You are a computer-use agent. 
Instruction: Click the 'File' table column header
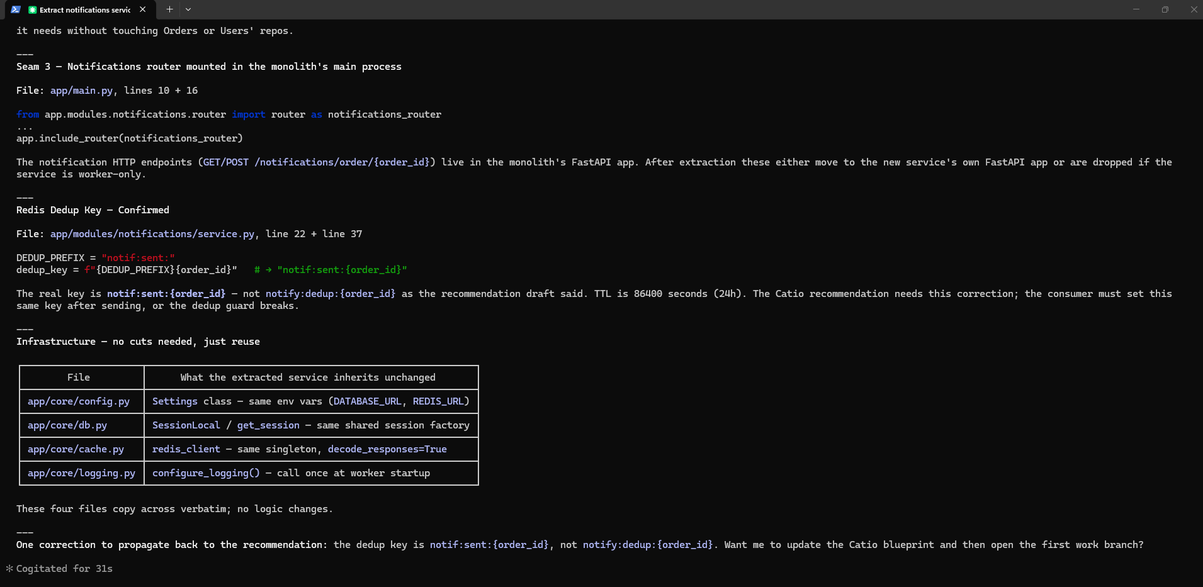[79, 377]
